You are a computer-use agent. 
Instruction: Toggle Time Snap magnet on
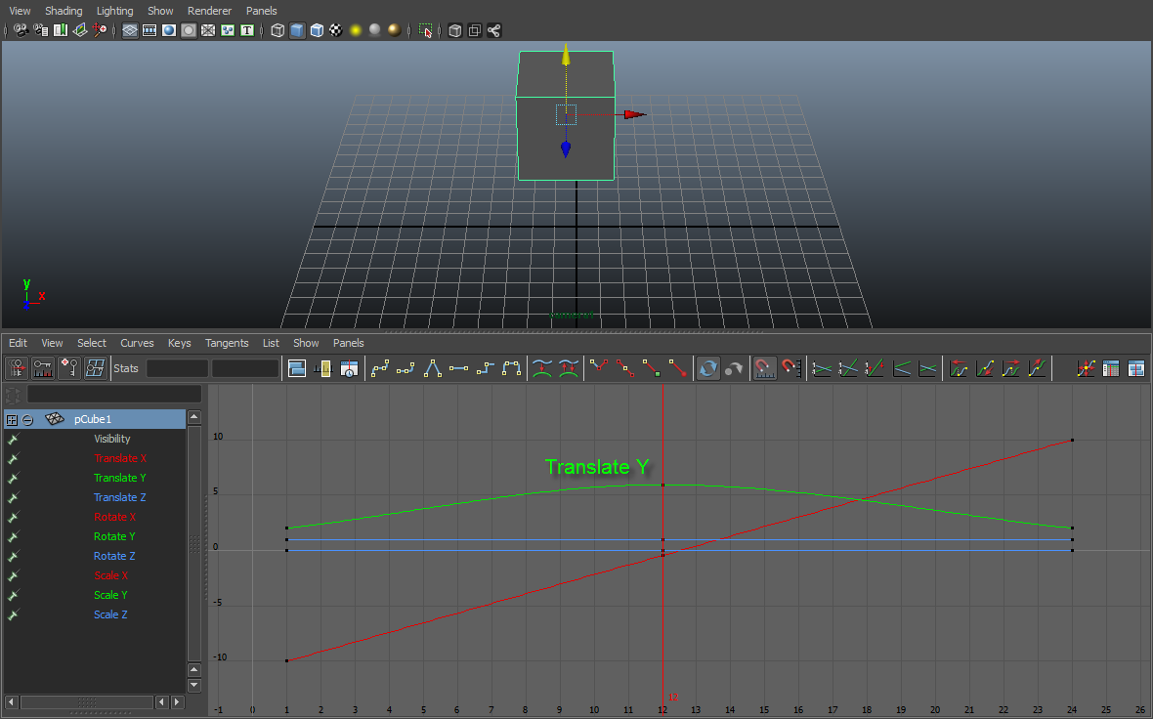[765, 368]
